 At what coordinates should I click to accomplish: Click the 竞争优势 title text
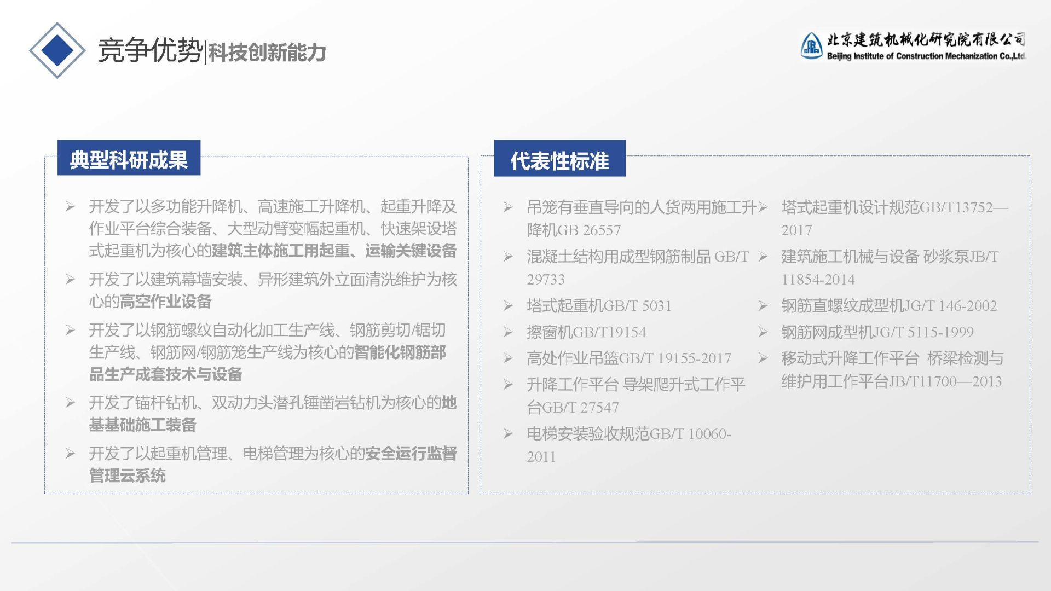coord(149,51)
